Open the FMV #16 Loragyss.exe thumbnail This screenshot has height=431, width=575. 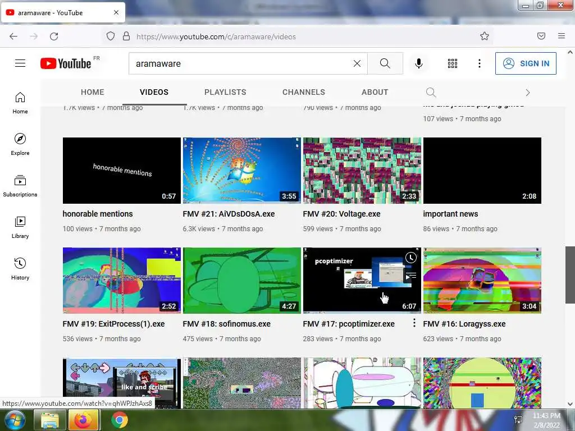click(482, 281)
